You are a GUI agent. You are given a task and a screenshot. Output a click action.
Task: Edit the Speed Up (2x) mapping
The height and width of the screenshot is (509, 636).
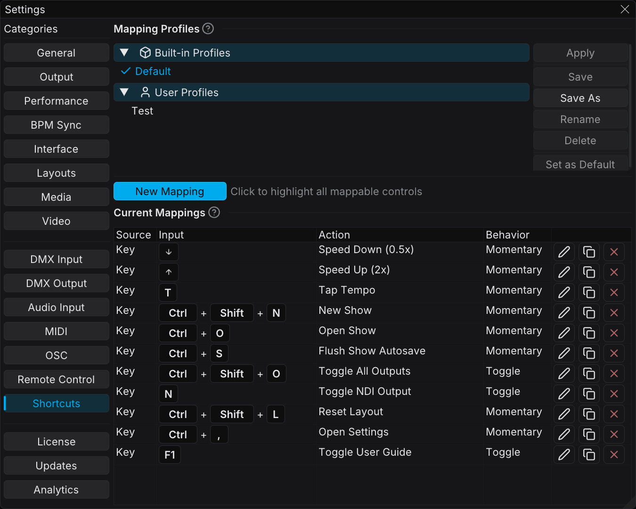pyautogui.click(x=564, y=272)
